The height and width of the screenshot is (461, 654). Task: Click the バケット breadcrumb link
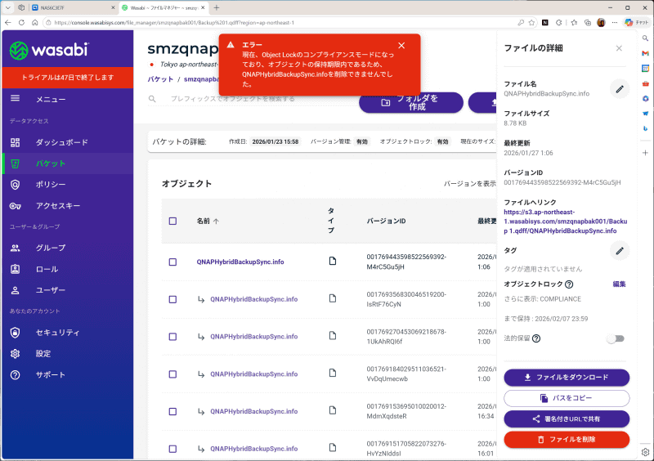click(x=160, y=79)
